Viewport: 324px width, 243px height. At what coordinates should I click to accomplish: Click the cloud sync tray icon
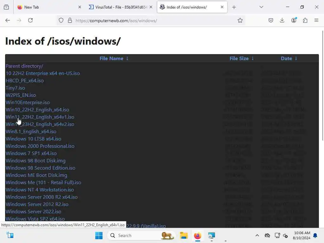267,235
